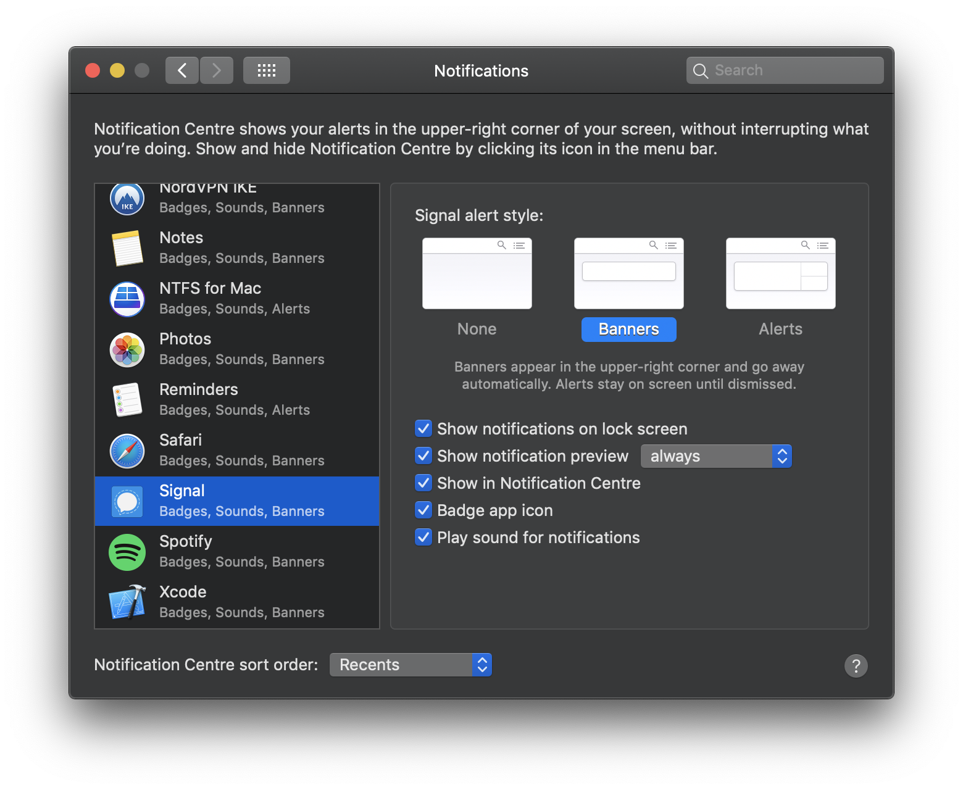Go forward with the right chevron button
The image size is (963, 790).
(x=217, y=70)
